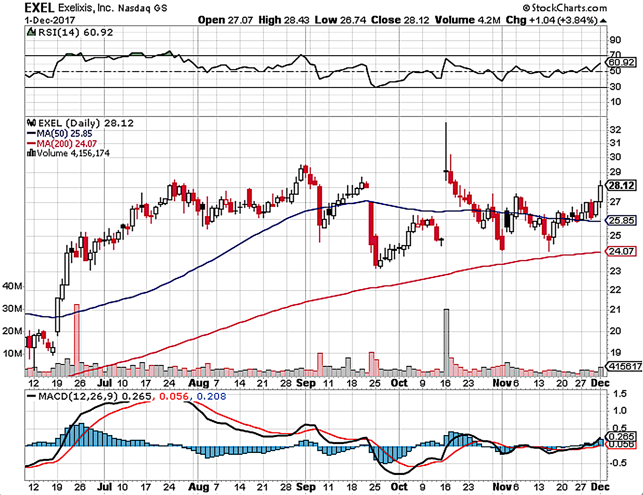Click the Sep label on price date axis

pyautogui.click(x=306, y=383)
